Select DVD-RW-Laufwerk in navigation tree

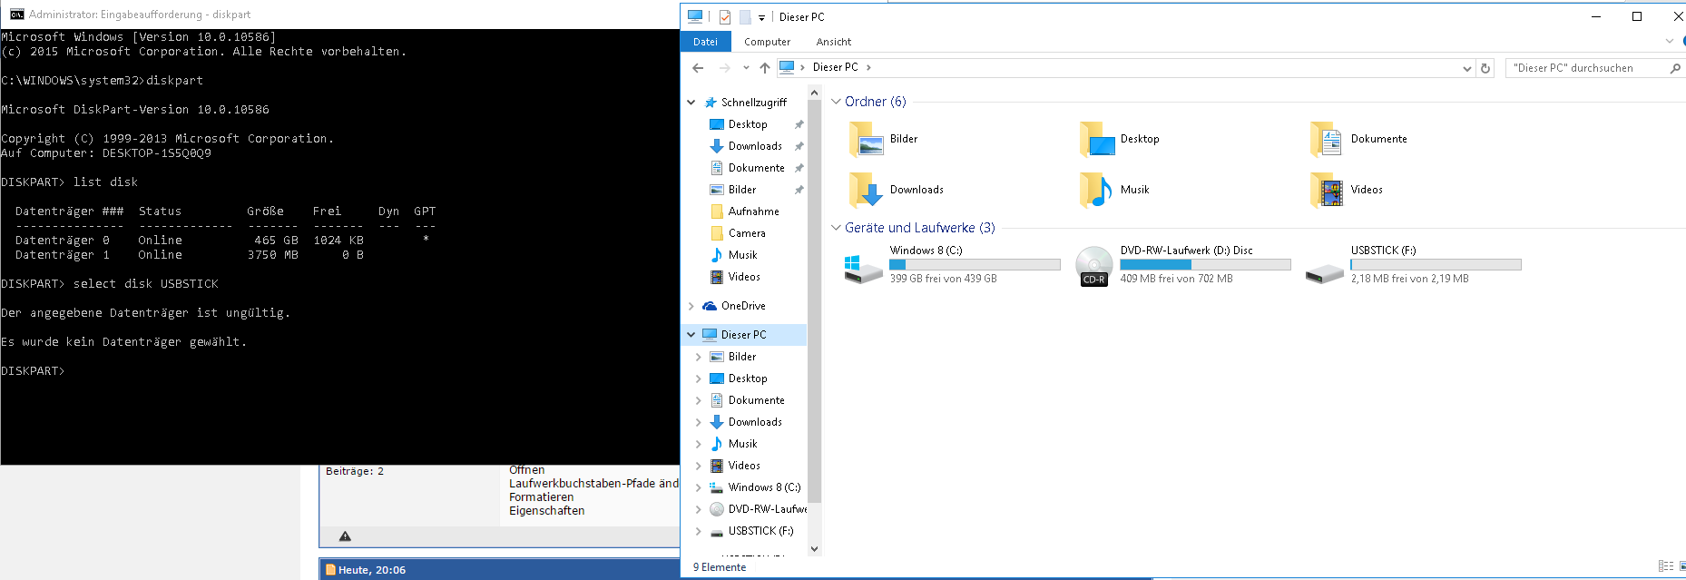click(768, 509)
